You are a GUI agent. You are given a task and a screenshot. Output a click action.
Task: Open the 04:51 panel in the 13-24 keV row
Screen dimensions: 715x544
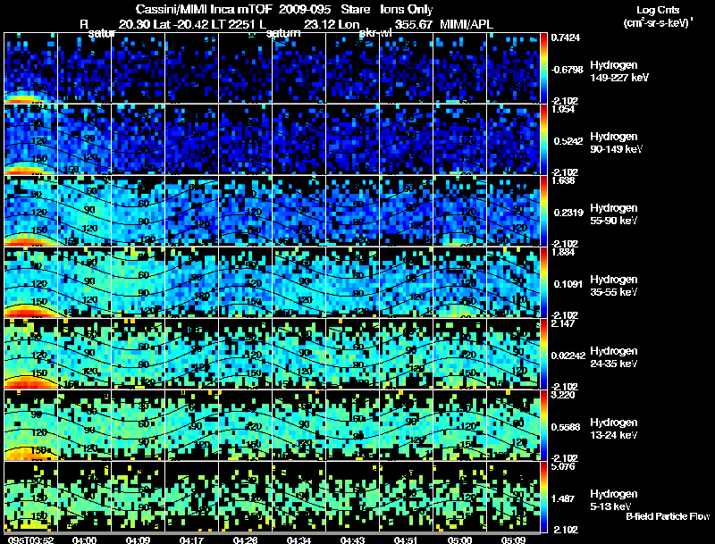click(x=407, y=425)
